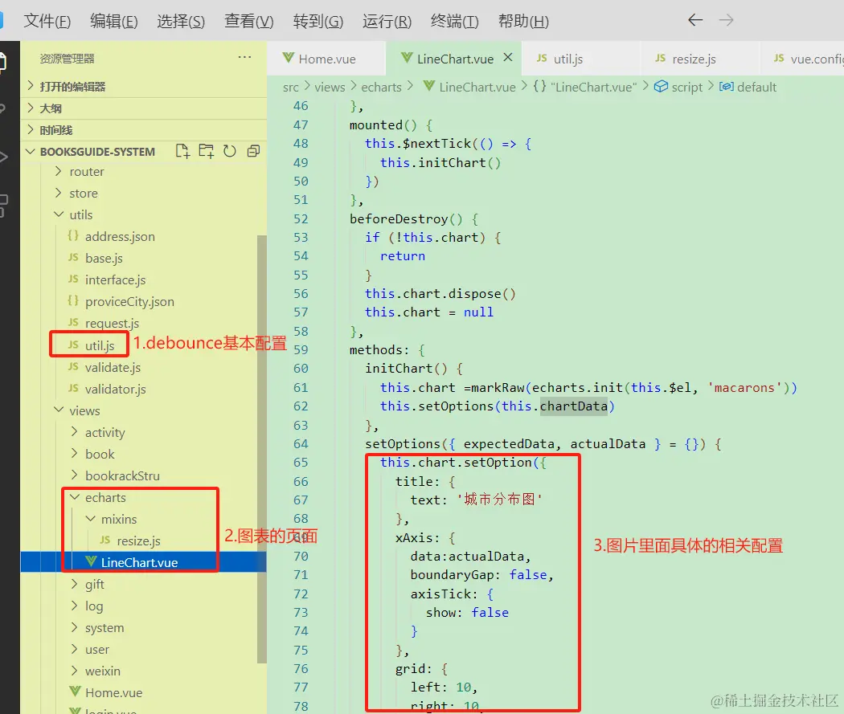Click the 'macarons' string on line 61
844x714 pixels.
744,388
